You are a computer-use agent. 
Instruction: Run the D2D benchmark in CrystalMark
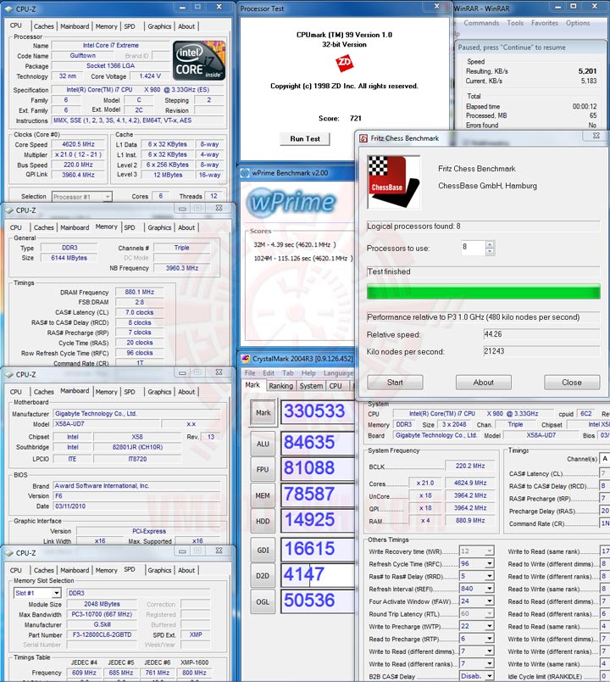tap(263, 576)
